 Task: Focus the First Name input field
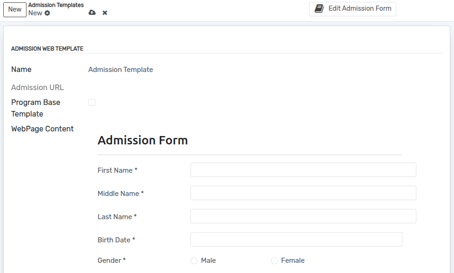coord(303,170)
